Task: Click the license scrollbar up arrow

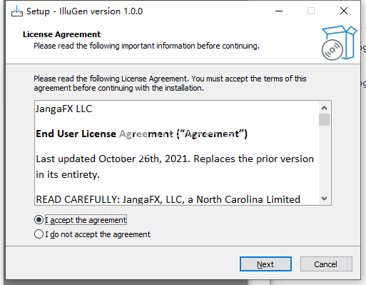Action: click(324, 108)
